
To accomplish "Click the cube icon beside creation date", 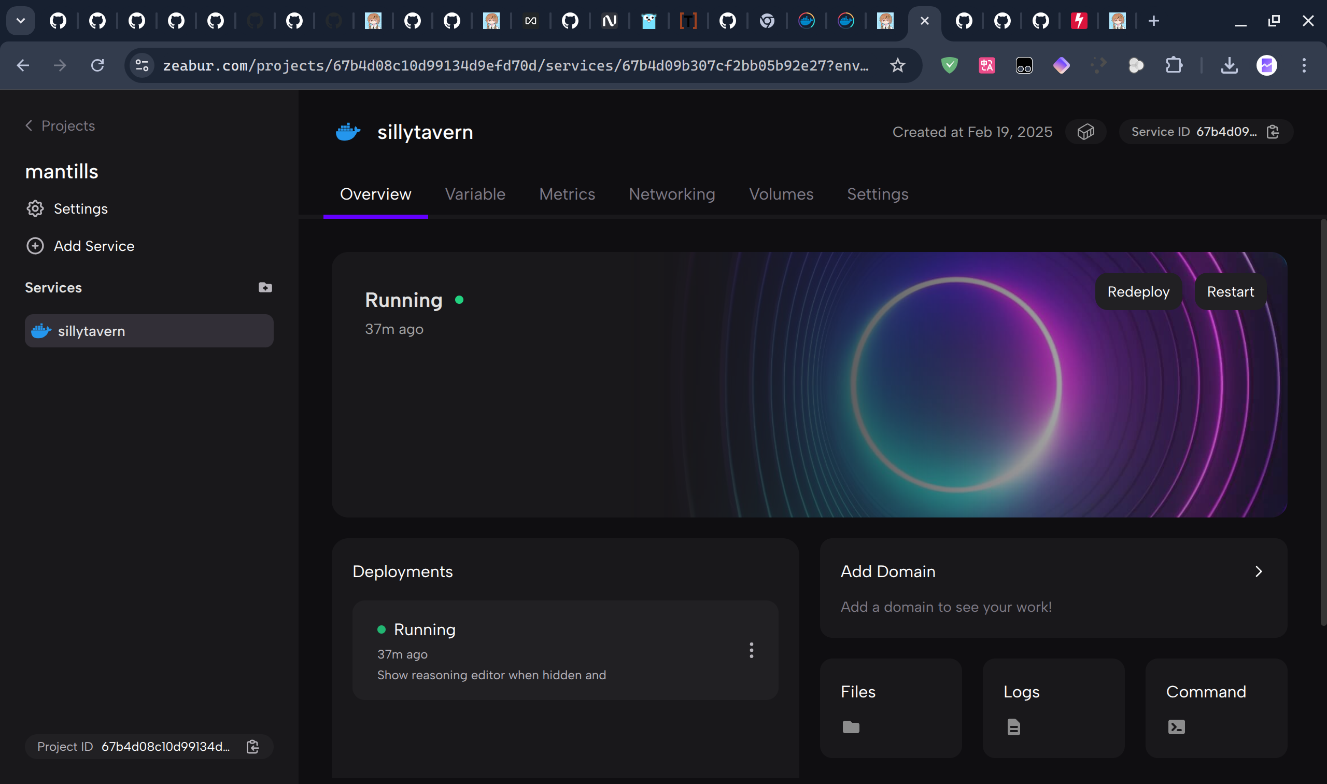I will click(x=1085, y=132).
